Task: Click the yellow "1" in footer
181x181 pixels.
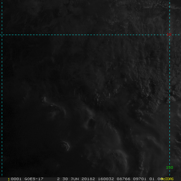Action: tap(9, 179)
